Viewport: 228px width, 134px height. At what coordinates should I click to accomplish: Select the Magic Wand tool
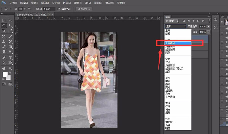[10, 26]
